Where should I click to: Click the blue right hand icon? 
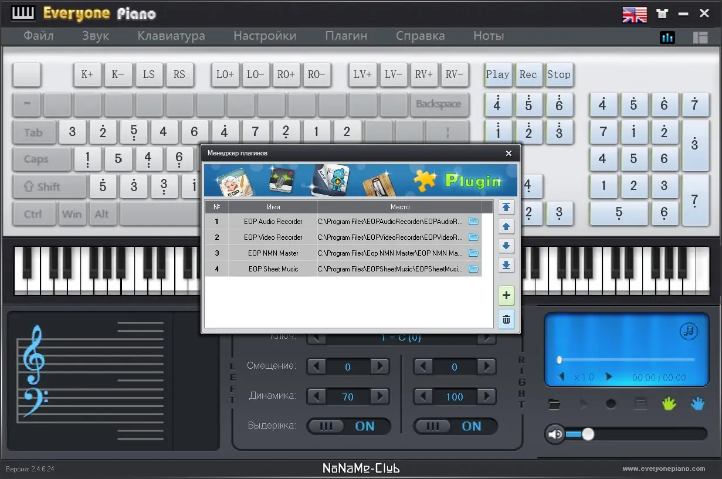coord(697,403)
